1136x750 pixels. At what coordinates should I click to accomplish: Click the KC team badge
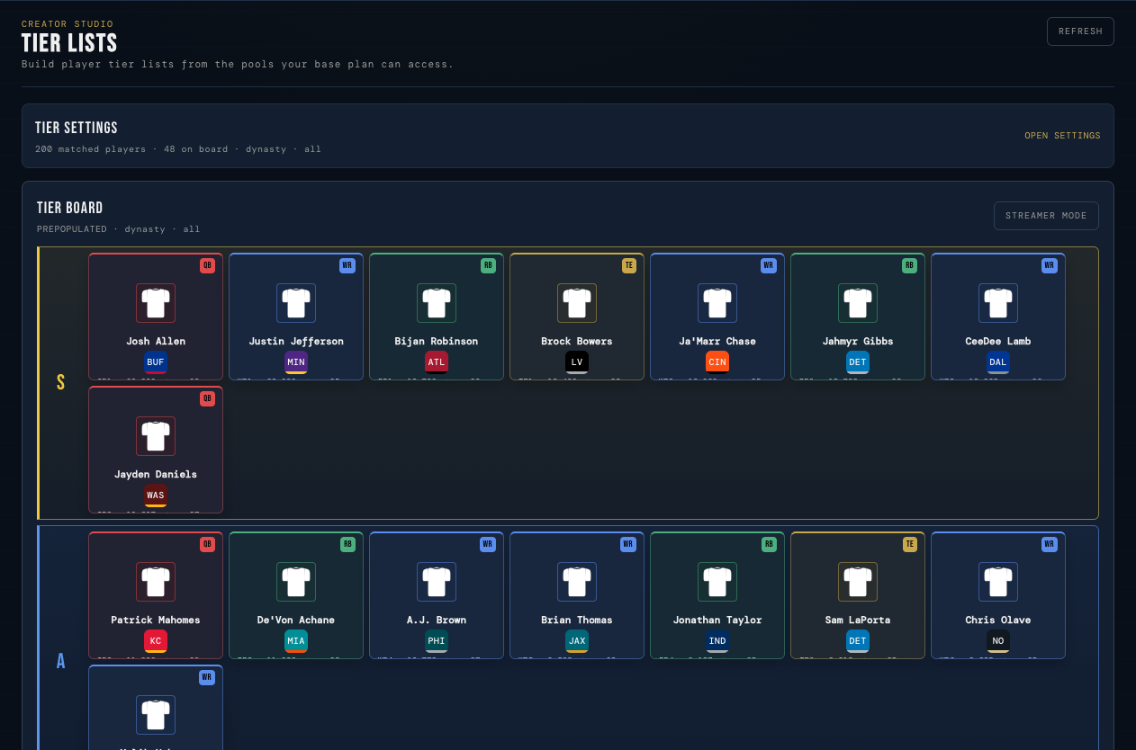tap(156, 641)
